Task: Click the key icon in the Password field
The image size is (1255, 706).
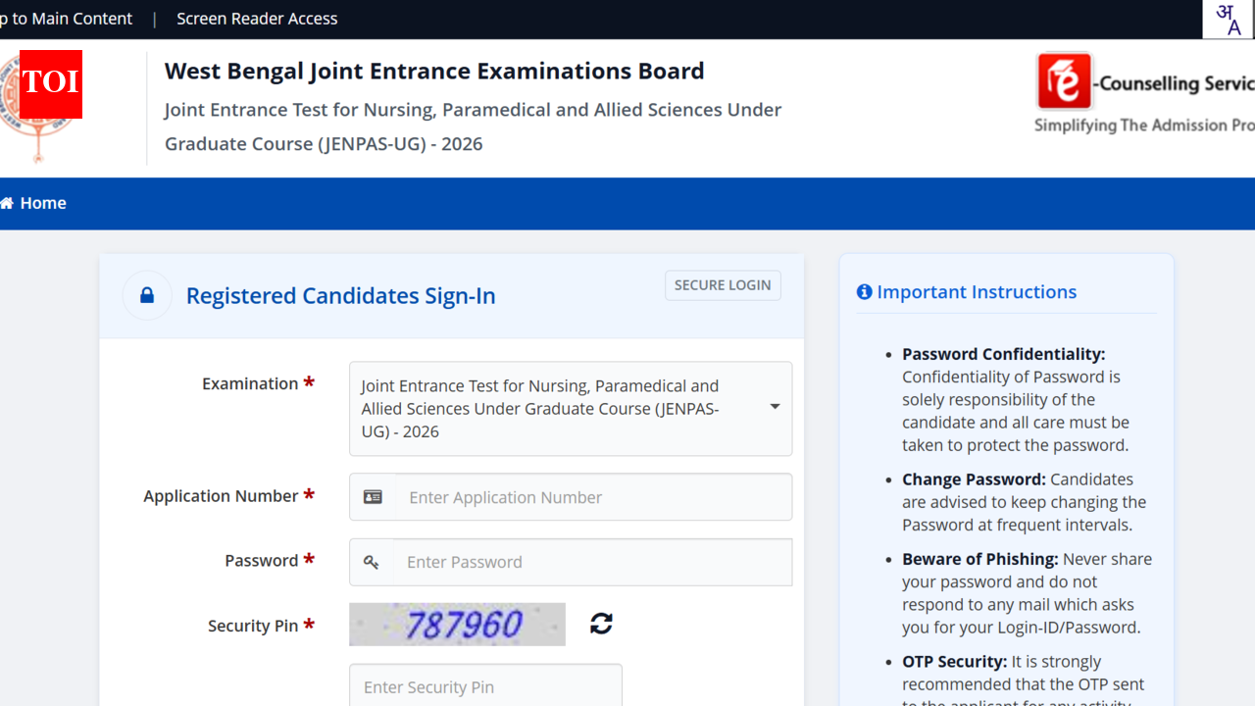Action: (372, 562)
